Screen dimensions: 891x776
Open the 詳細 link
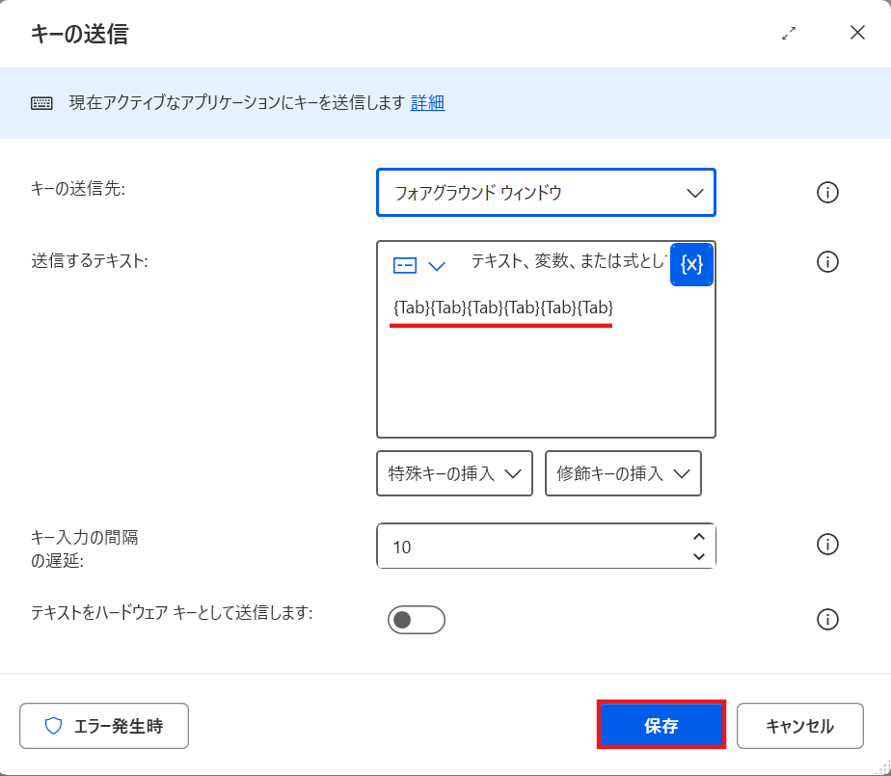pos(427,103)
